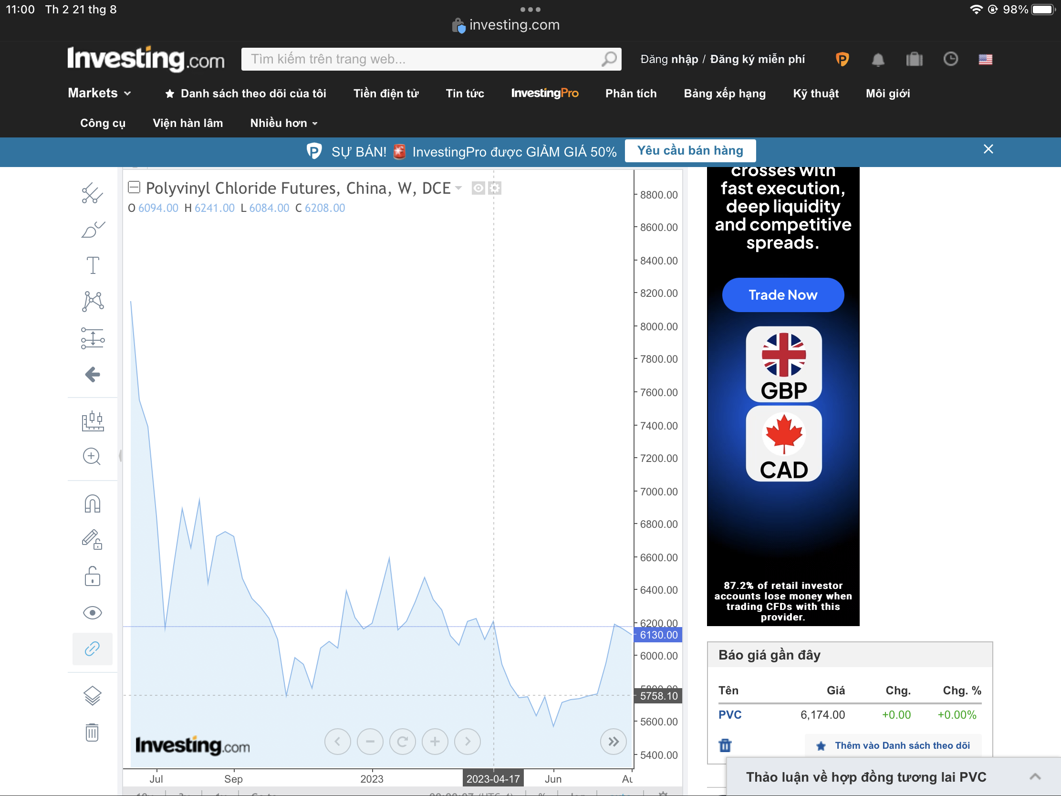Open the 'Tin tức' menu item

(465, 94)
